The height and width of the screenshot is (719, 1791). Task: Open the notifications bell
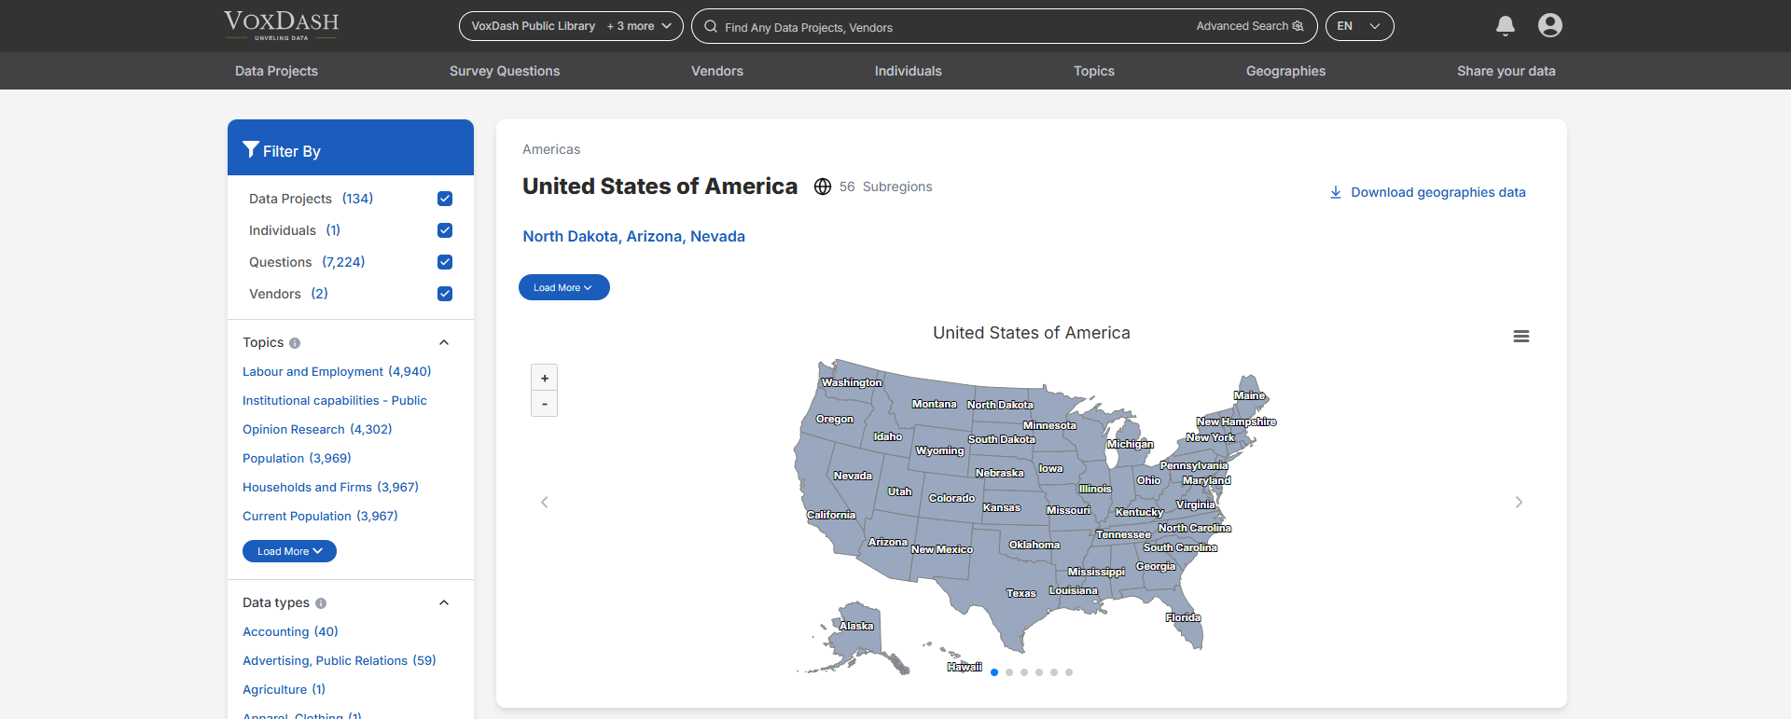click(x=1505, y=26)
